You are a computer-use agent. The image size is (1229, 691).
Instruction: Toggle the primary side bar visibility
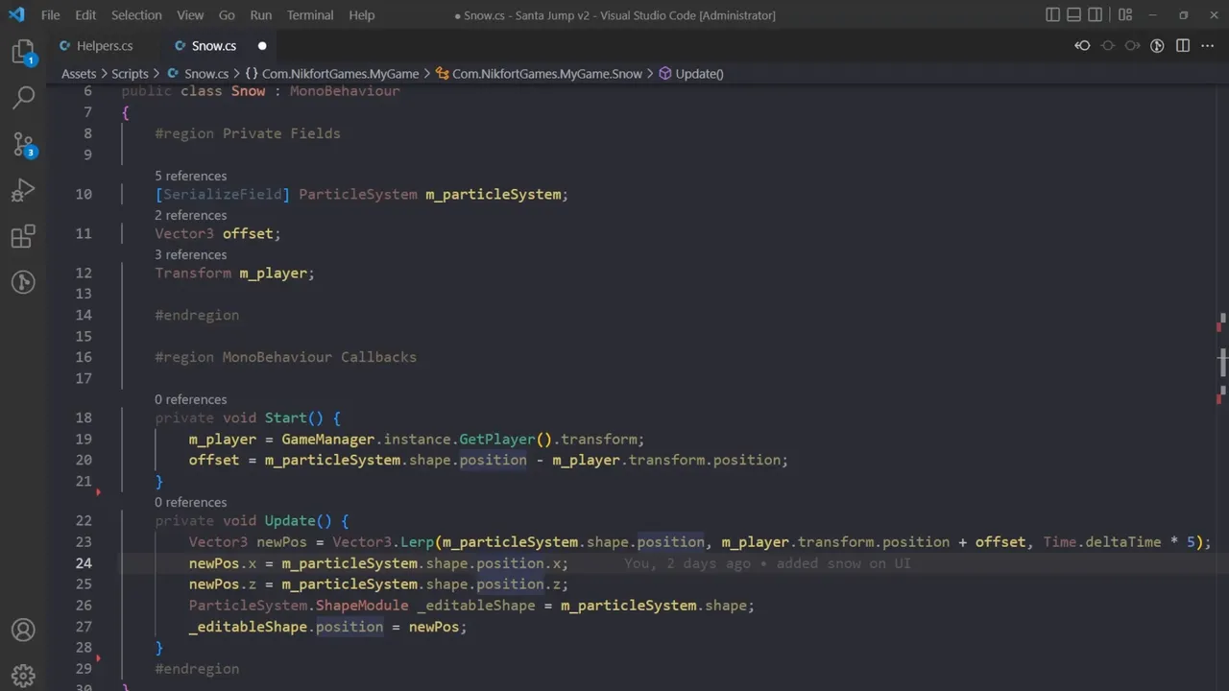coord(1052,15)
